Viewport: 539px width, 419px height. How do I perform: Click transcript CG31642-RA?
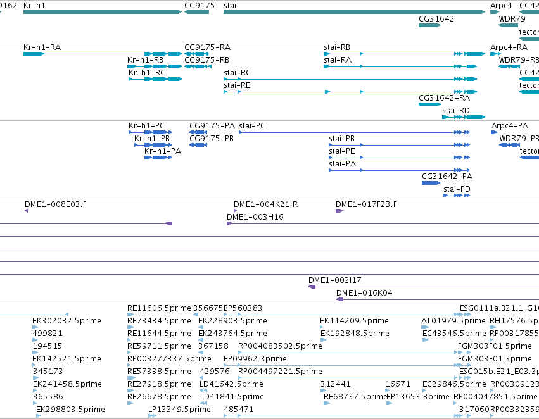pyautogui.click(x=429, y=104)
